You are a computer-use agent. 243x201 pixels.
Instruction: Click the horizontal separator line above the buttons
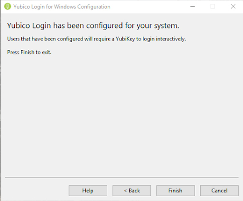point(121,177)
